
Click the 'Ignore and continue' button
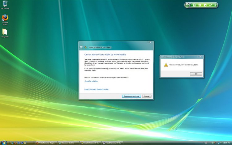[x=131, y=96]
